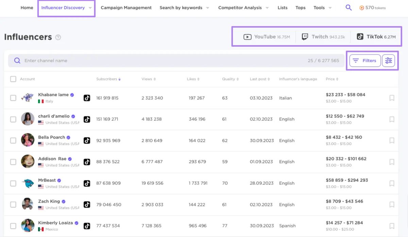The width and height of the screenshot is (408, 237).
Task: Select the MrBeast row checkbox
Action: (13, 183)
